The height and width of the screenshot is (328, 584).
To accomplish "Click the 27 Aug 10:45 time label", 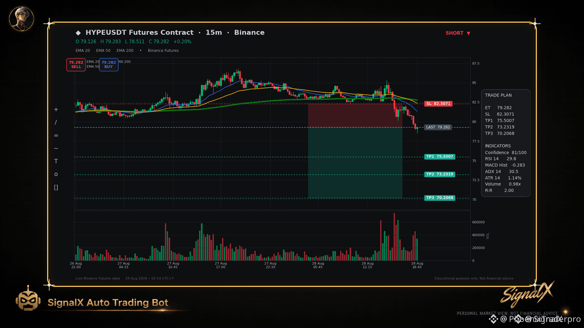I will [173, 265].
